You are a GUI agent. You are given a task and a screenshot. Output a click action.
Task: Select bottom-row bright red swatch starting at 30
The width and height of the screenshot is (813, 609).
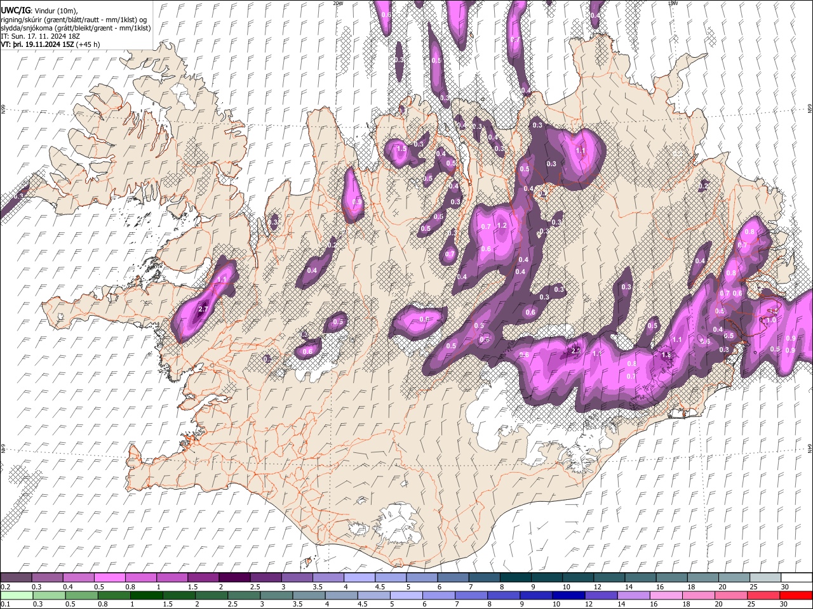point(796,595)
